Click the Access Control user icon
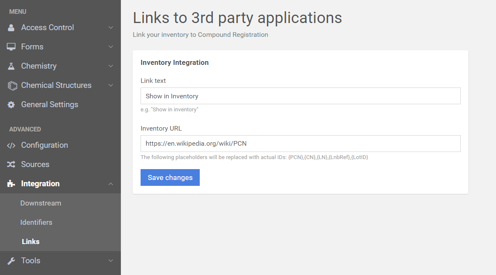Screen dimensions: 496x275 pos(11,28)
